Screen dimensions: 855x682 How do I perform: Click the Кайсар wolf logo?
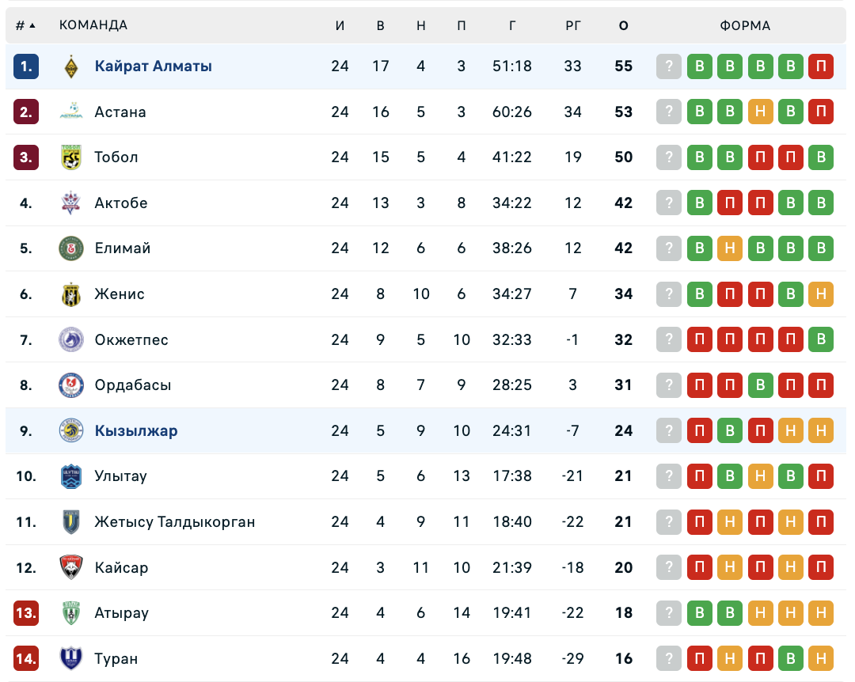(x=71, y=567)
